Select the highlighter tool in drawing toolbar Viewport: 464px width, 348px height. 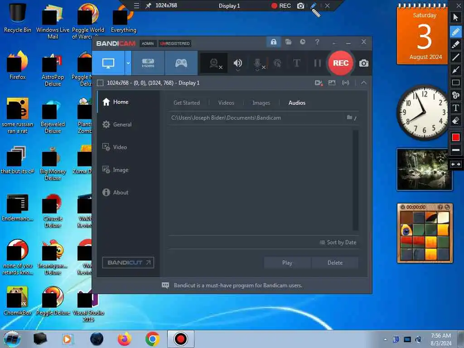456,44
